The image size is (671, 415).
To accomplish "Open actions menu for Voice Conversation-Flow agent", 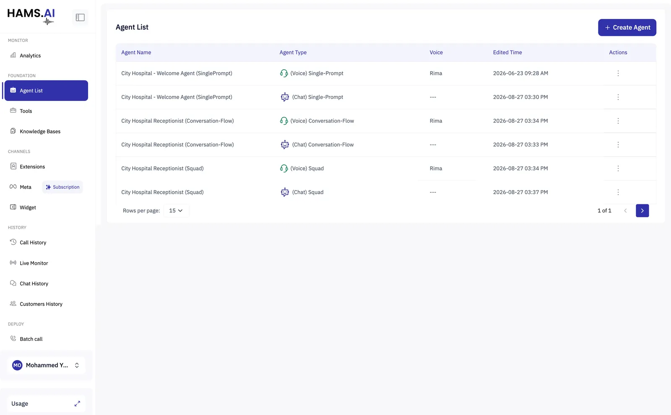I will [618, 121].
